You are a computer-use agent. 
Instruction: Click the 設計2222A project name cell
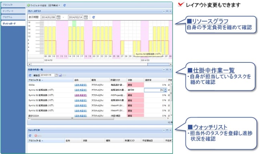click(50, 116)
